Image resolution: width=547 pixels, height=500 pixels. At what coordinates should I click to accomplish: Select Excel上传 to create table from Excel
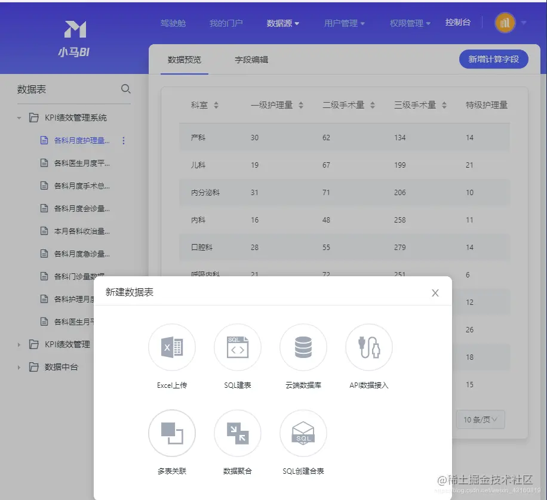point(172,347)
